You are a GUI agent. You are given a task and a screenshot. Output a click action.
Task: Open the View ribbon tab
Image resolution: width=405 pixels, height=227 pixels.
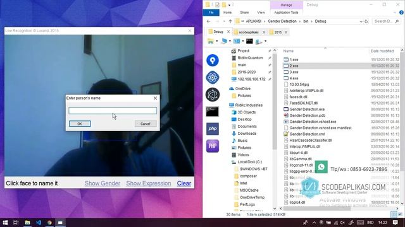pos(261,13)
